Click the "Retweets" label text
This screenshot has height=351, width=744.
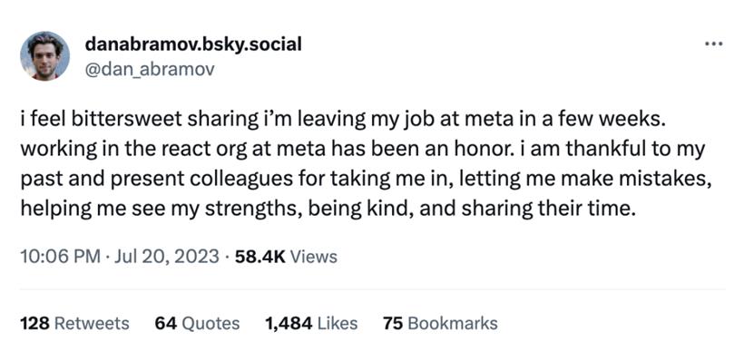coord(92,324)
